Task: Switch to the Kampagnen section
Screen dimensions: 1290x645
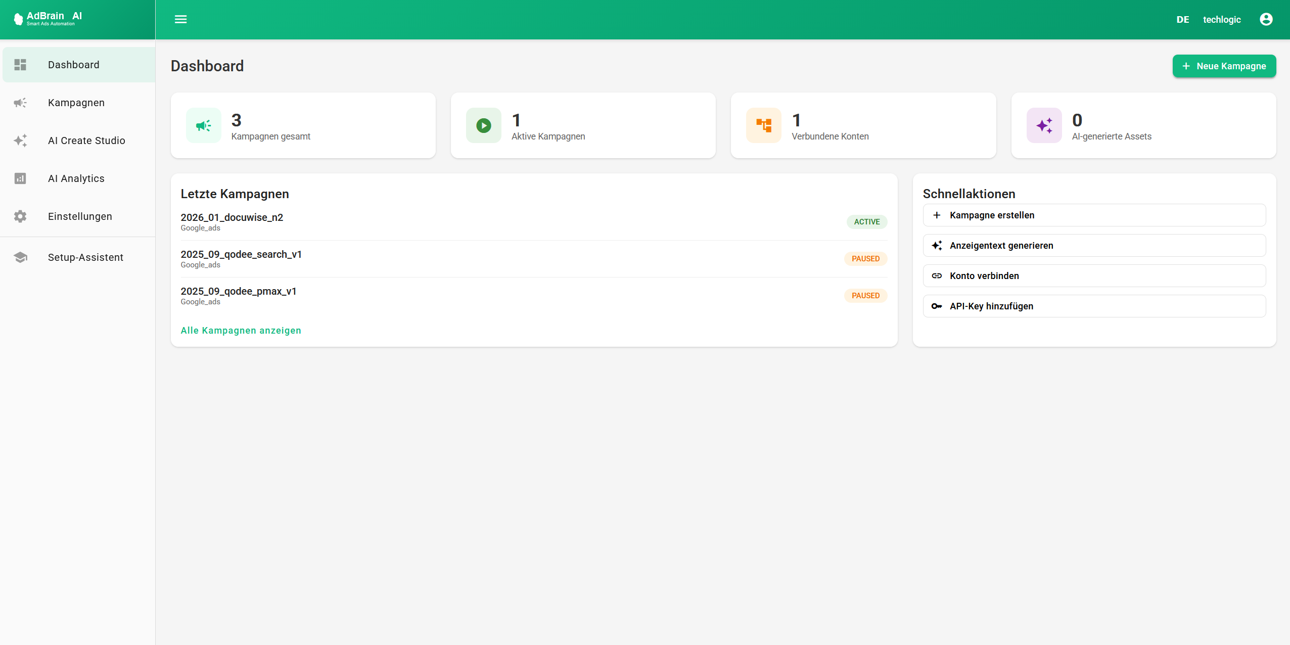Action: tap(76, 102)
